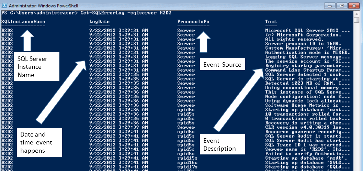
Task: Click 'Authentication mode is MIXED.' line
Action: [x=307, y=53]
